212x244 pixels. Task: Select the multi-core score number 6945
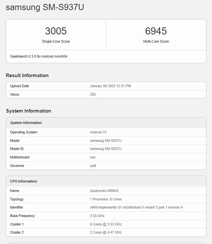[156, 31]
